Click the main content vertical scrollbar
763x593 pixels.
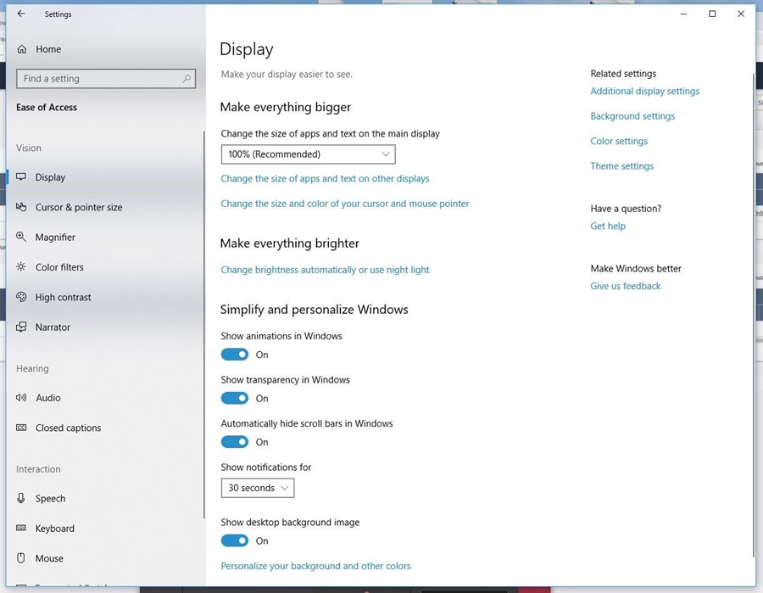click(754, 316)
